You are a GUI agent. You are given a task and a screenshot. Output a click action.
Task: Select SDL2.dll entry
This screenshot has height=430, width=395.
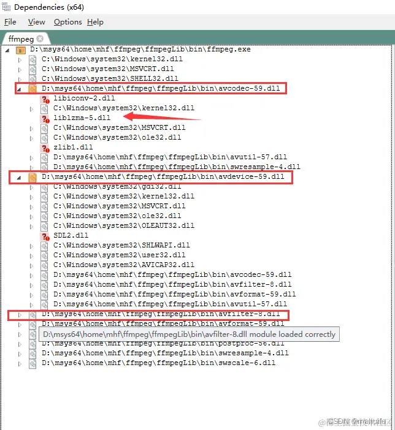[71, 236]
